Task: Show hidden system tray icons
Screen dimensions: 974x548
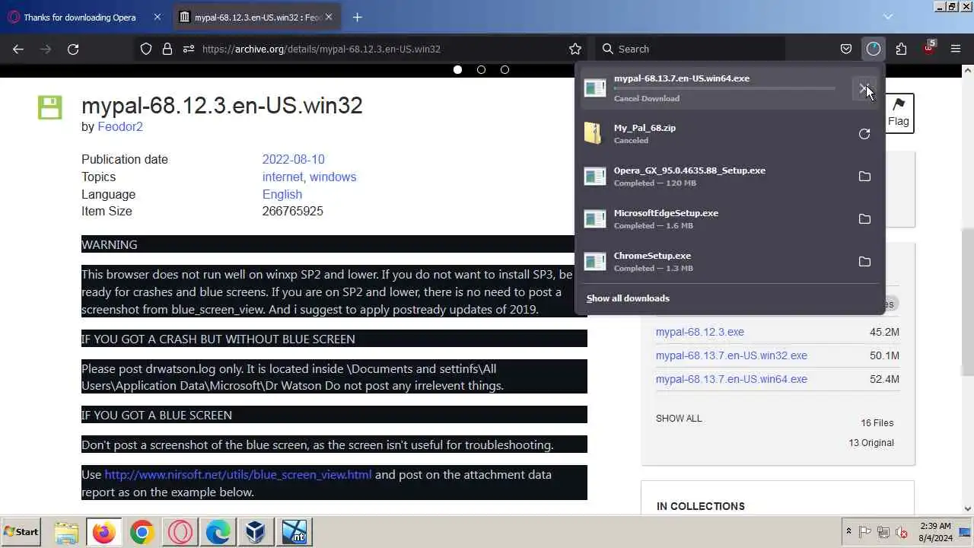Action: [x=848, y=532]
